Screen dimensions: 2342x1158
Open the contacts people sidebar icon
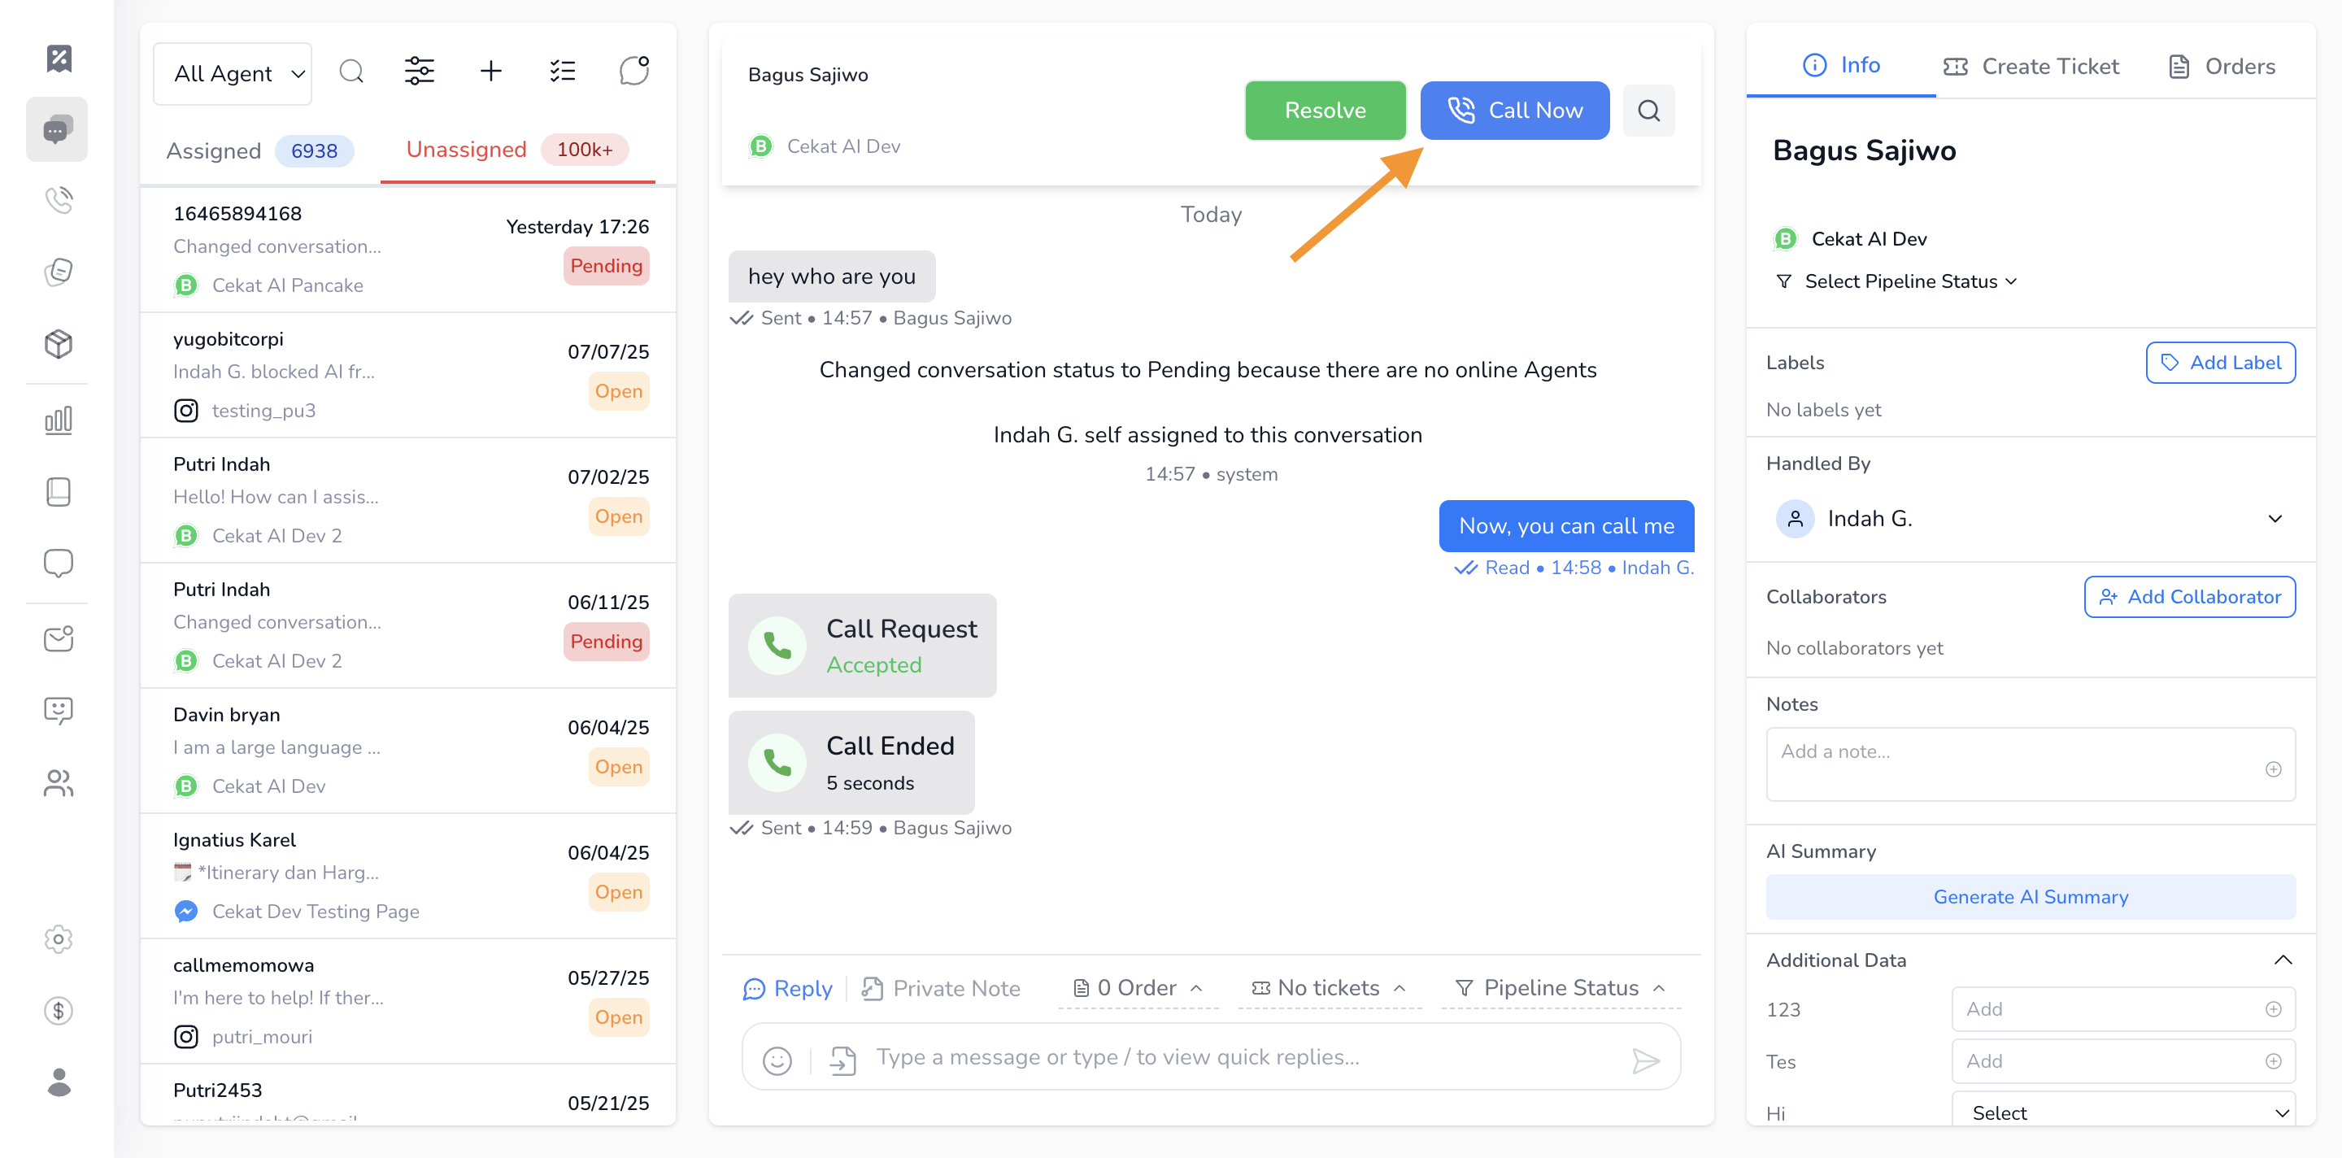click(x=59, y=782)
